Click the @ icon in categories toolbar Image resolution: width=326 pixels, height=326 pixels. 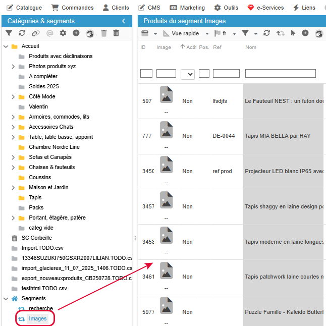[x=49, y=33]
